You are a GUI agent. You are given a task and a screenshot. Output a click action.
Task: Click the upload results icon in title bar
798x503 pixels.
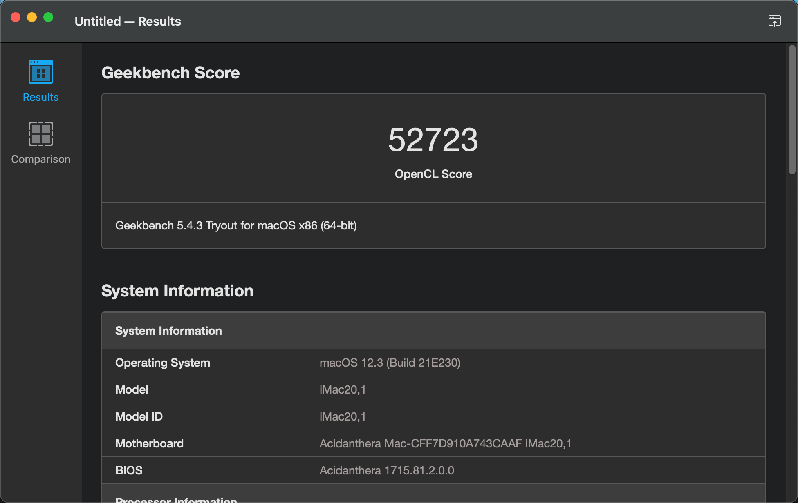(x=774, y=21)
